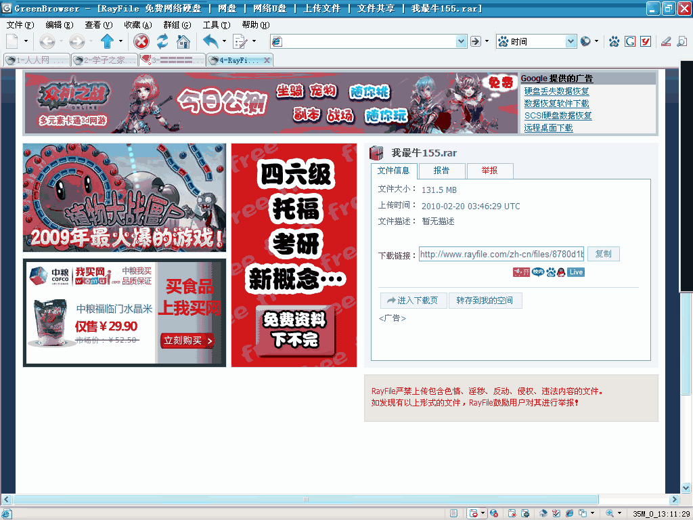Open the 远程桌面下载 ad link
The width and height of the screenshot is (693, 520).
[548, 128]
